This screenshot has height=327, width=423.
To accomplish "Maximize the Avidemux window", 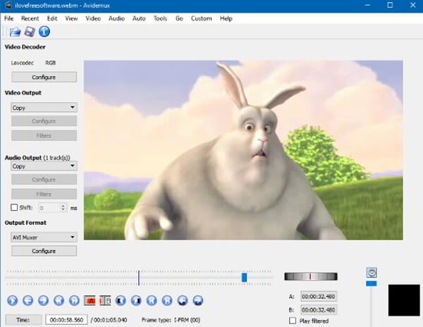I will (x=390, y=5).
